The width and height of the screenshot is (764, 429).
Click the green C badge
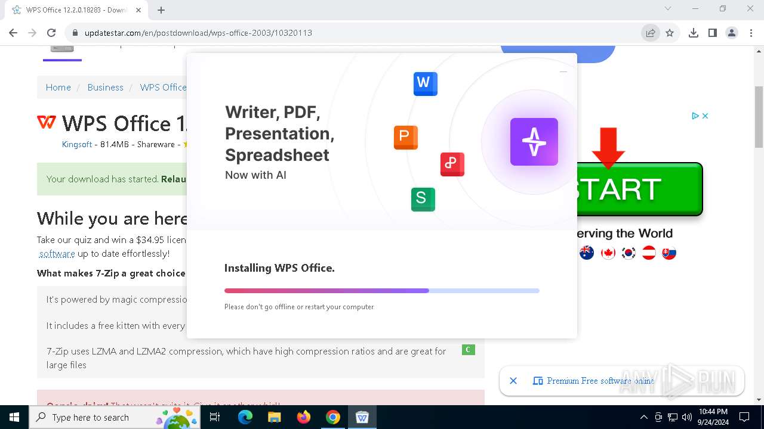pos(469,350)
